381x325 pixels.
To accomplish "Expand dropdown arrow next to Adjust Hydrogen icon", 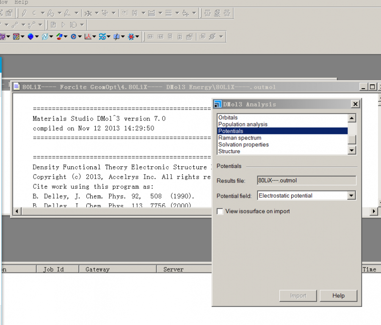I will (144, 13).
